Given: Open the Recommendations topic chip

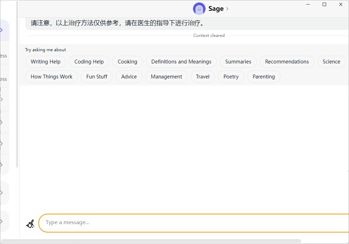Looking at the screenshot, I should (x=287, y=62).
